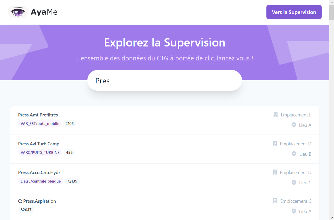This screenshot has width=334, height=220.
Task: Open Vers la Supervision
Action: (294, 12)
